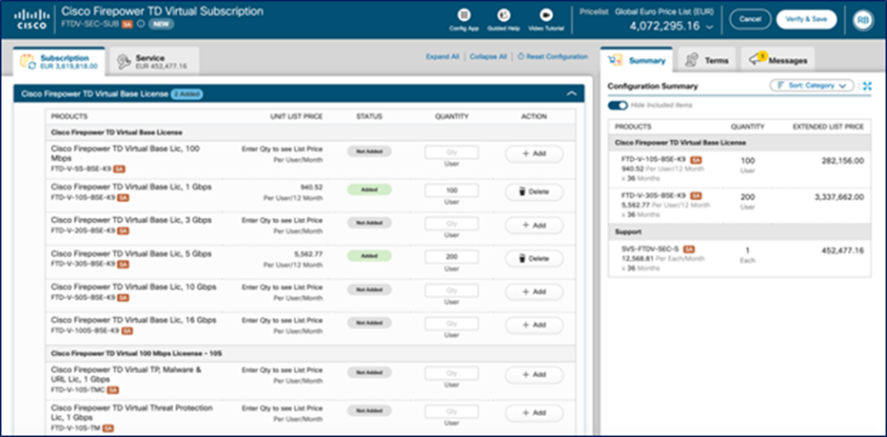Click Expand All link
Image resolution: width=887 pixels, height=437 pixels.
pos(443,56)
